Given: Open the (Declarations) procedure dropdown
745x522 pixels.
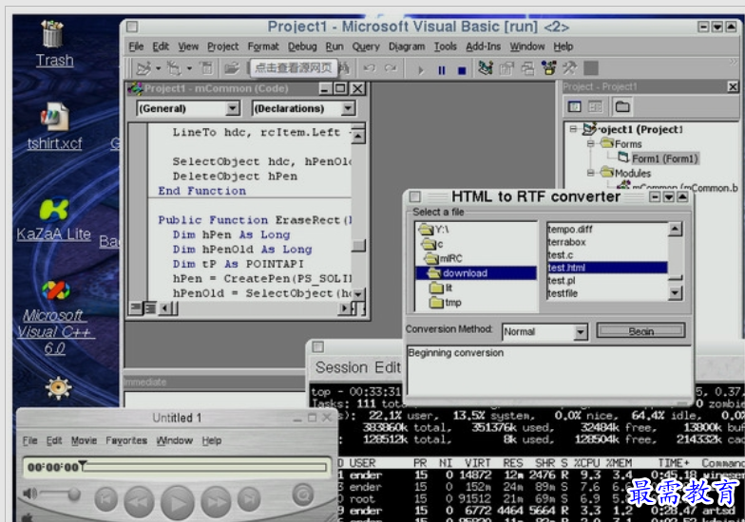Looking at the screenshot, I should [348, 108].
